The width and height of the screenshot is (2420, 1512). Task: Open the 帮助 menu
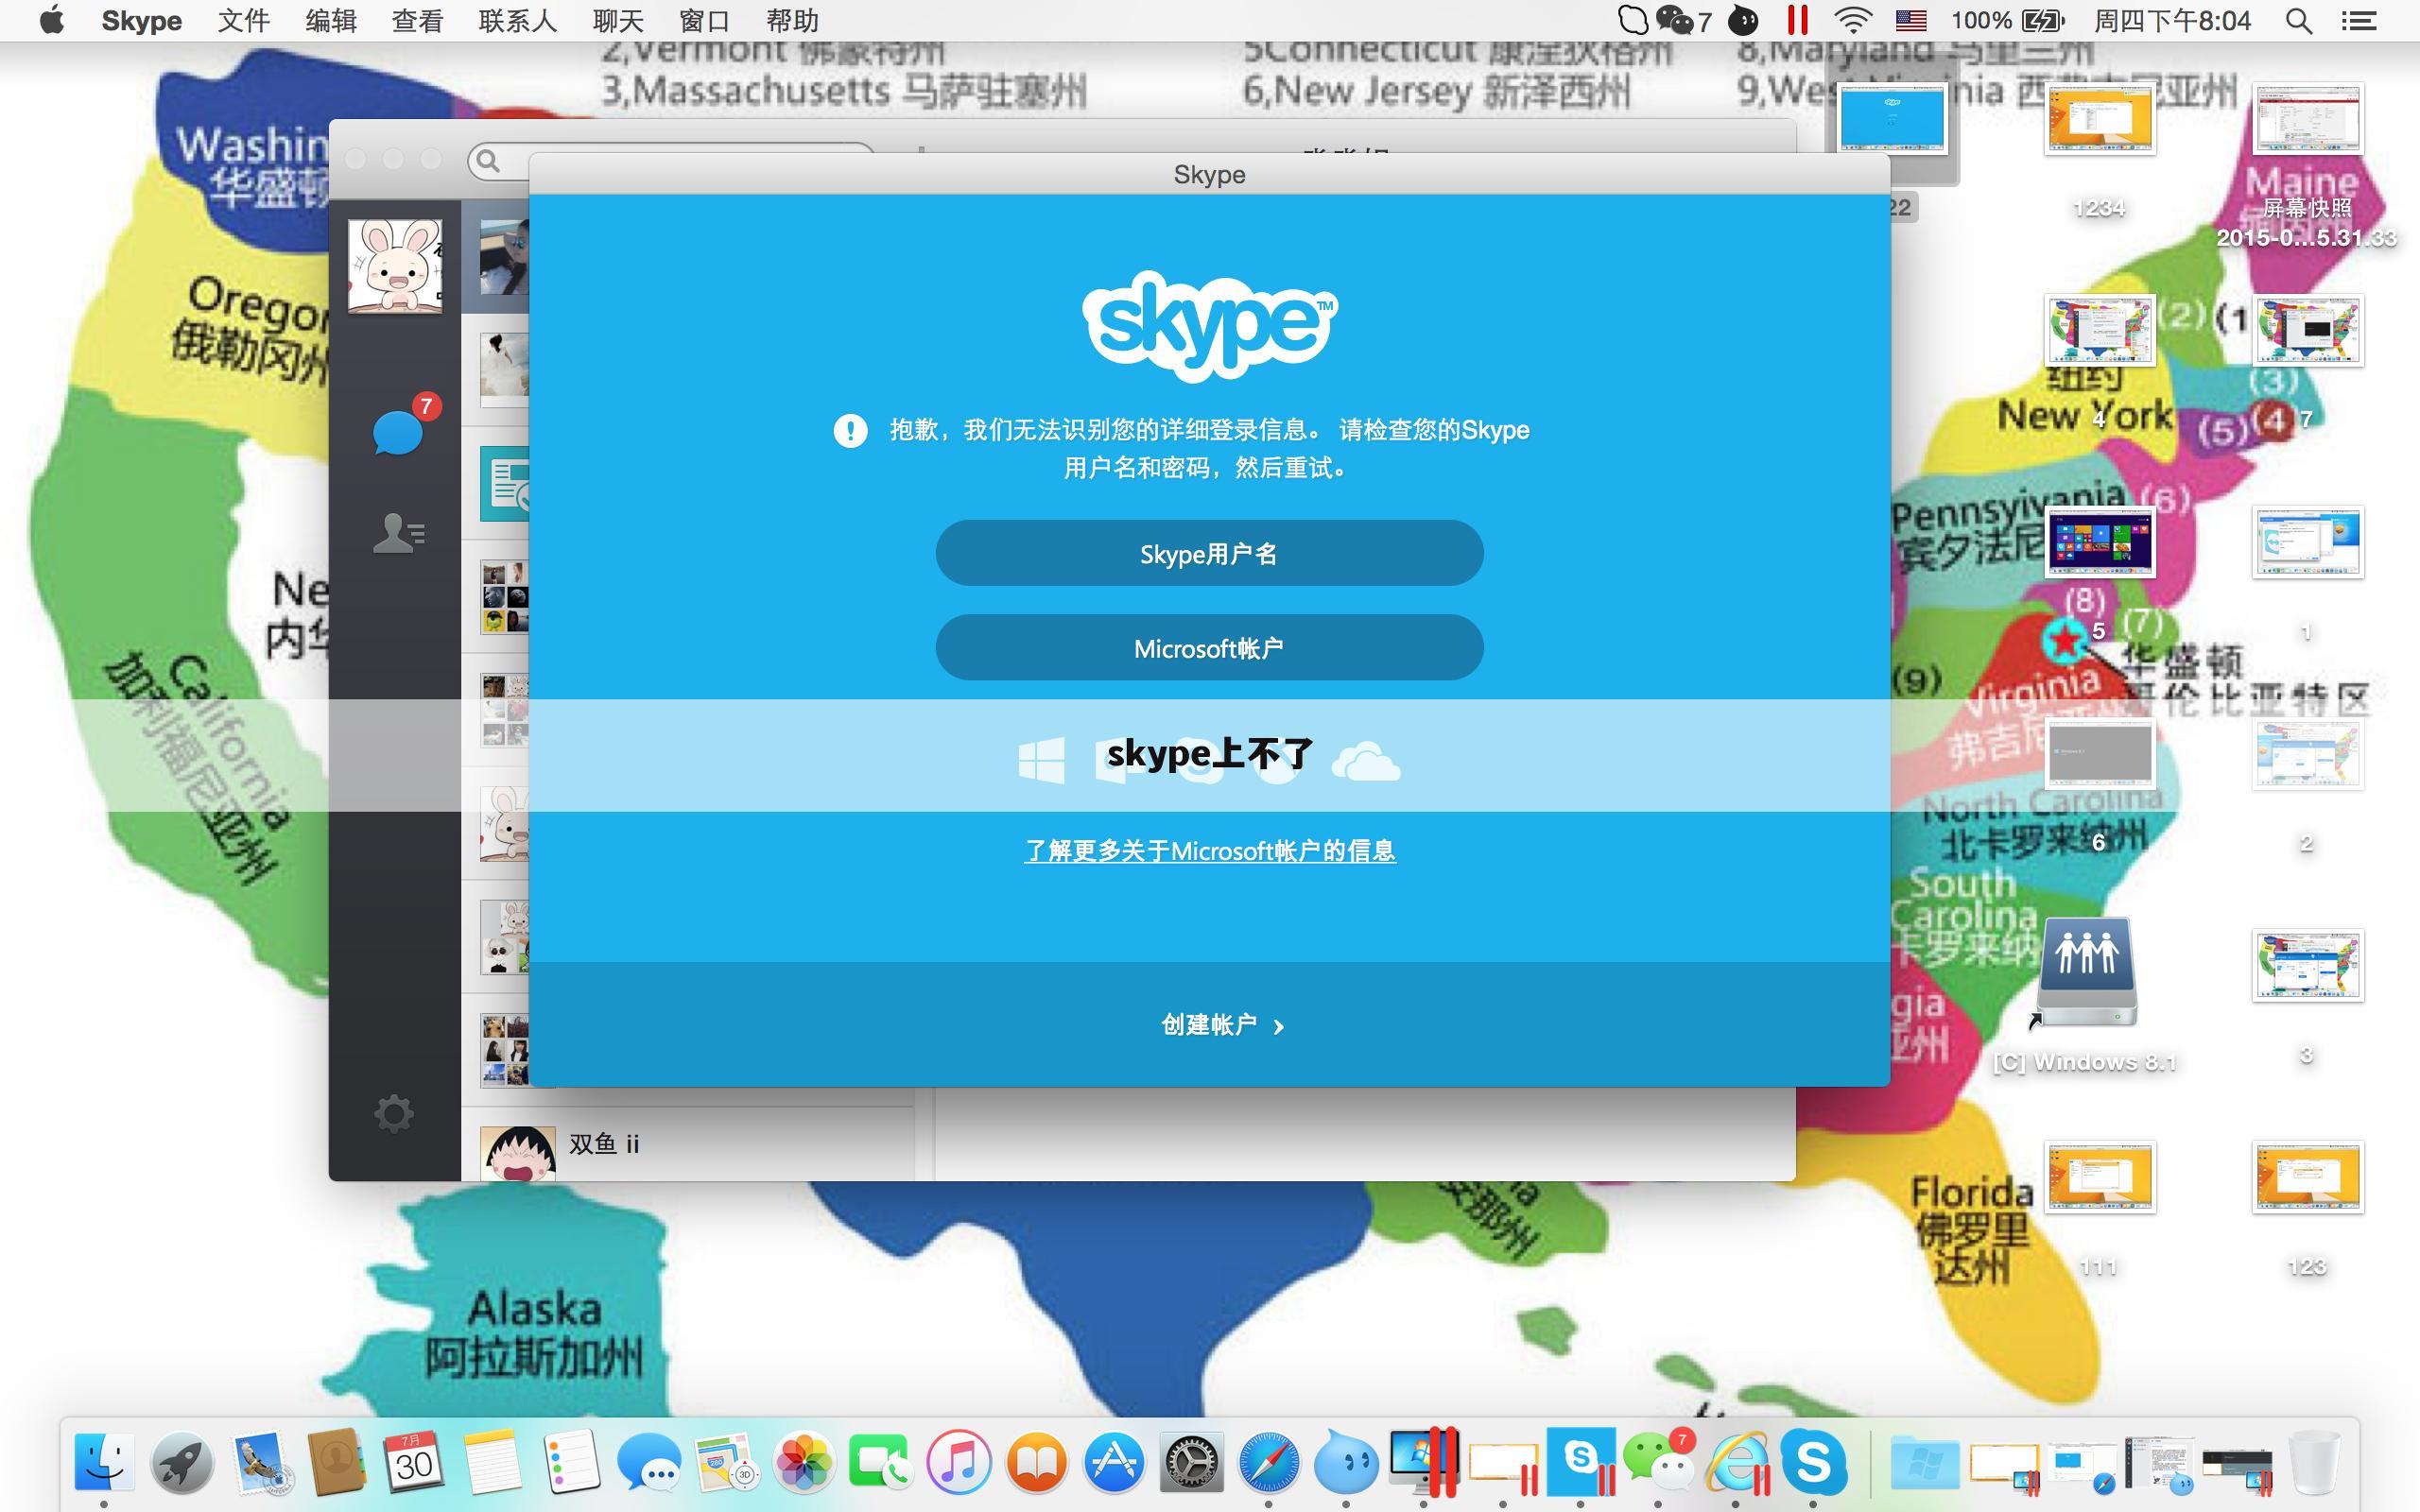click(x=792, y=21)
